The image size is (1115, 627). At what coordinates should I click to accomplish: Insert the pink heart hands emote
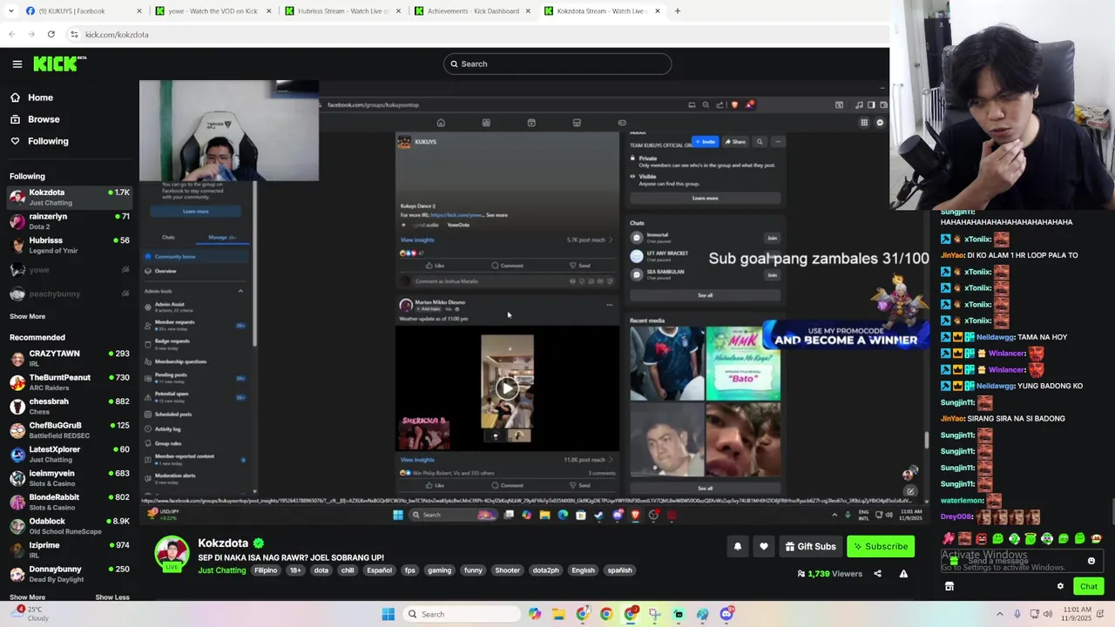tap(949, 539)
